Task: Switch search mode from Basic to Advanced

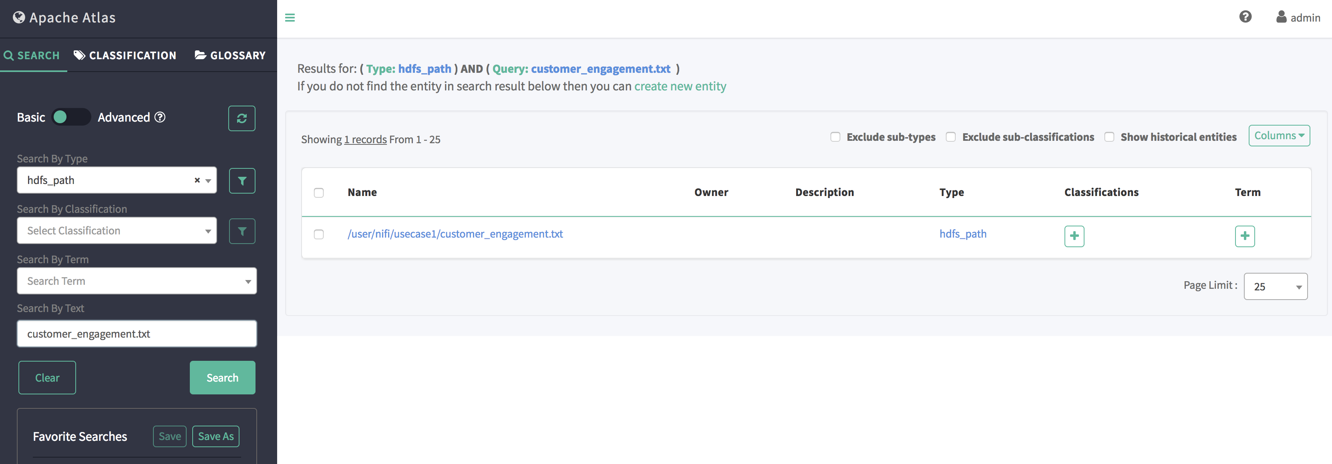Action: tap(71, 117)
